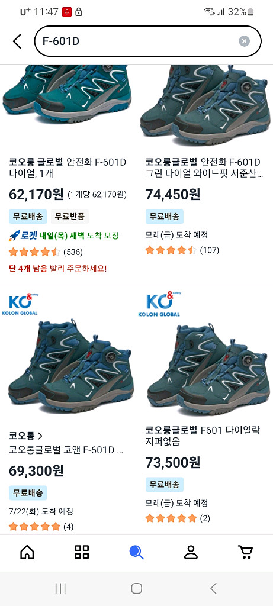Image resolution: width=273 pixels, height=606 pixels.
Task: Tap the 무료반품 badge
Action: [x=70, y=217]
